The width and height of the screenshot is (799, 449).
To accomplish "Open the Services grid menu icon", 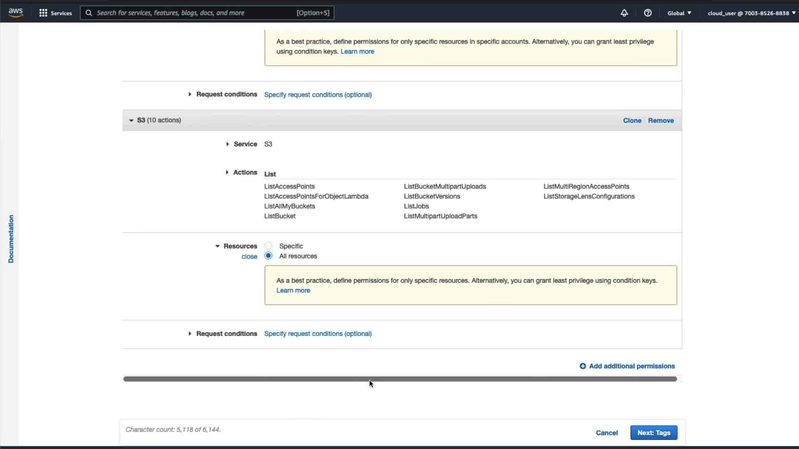I will [x=43, y=13].
